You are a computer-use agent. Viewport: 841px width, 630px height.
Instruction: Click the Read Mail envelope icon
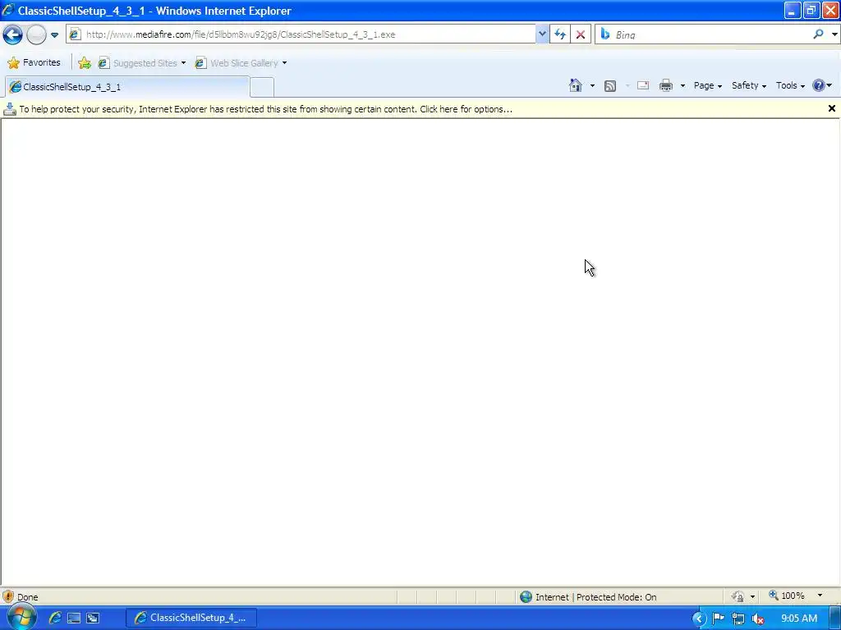[643, 85]
